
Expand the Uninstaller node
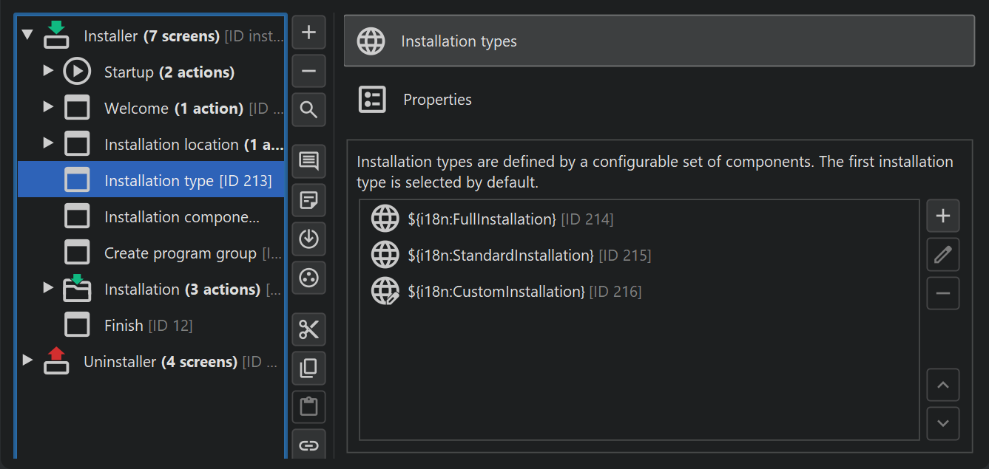[x=28, y=360]
